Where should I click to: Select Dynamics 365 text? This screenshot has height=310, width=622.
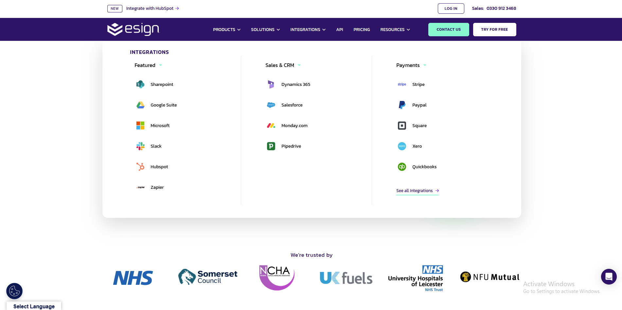pyautogui.click(x=296, y=84)
